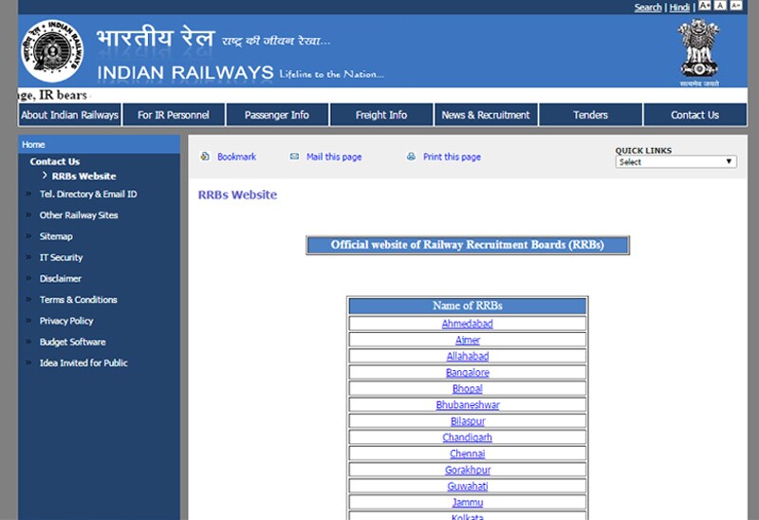
Task: Open Chandigarh RRB link
Action: click(x=467, y=437)
